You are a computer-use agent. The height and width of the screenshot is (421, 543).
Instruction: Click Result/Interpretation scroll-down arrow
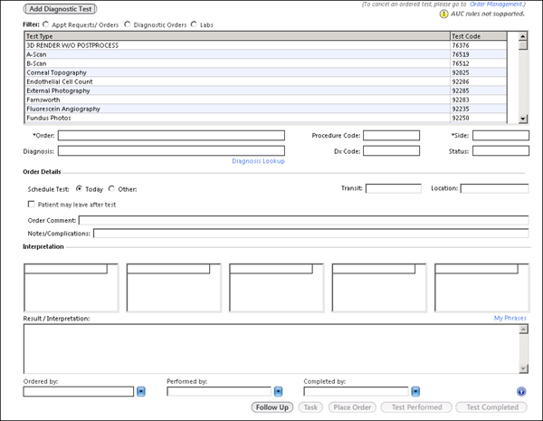pyautogui.click(x=524, y=368)
